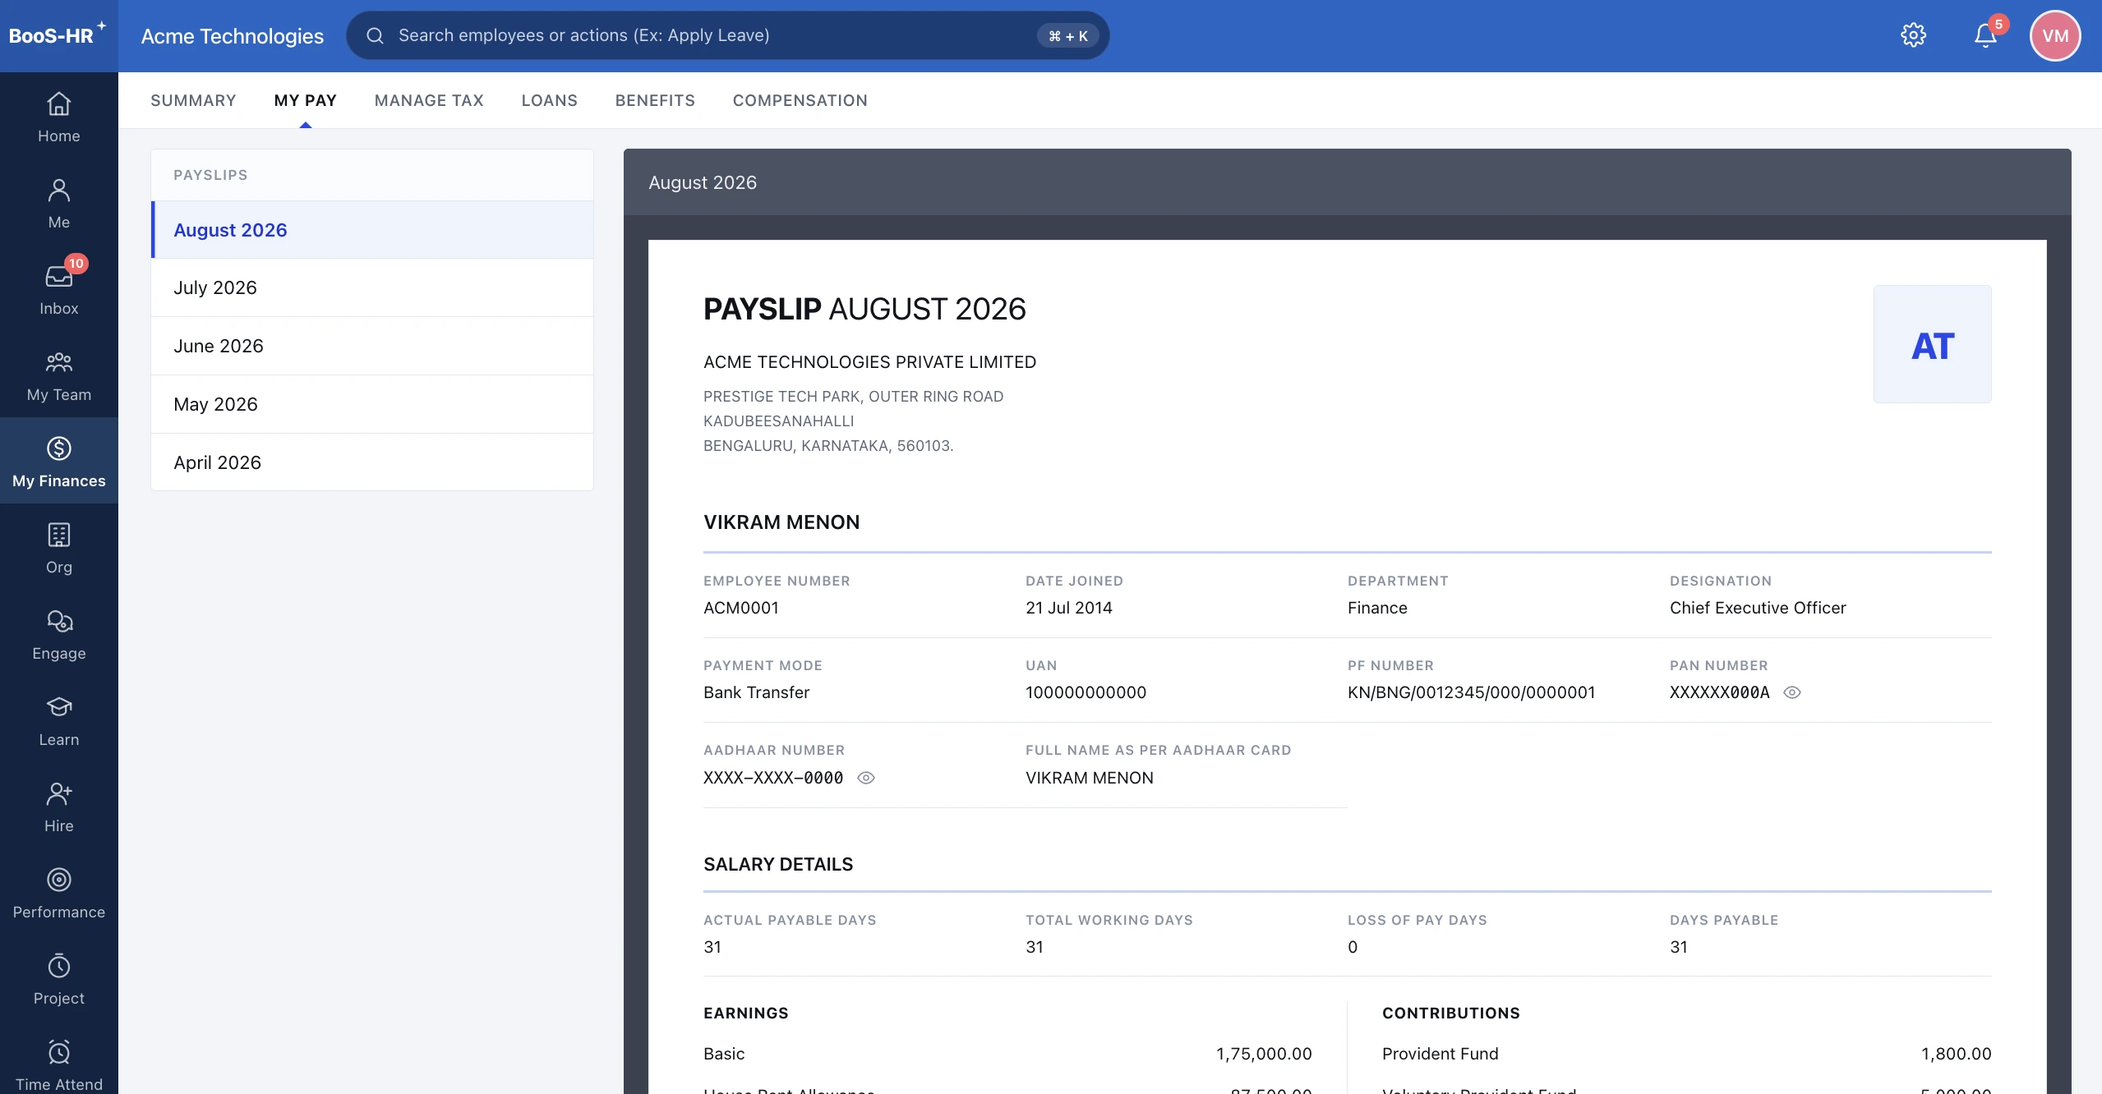Click the UAN value 100000000000

[x=1086, y=692]
